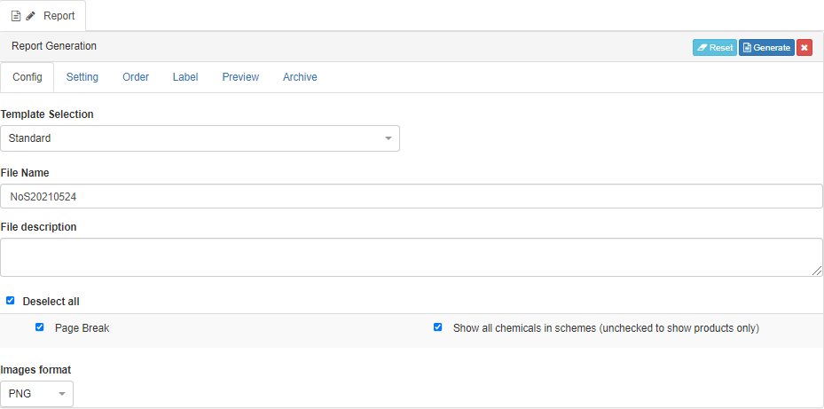824x409 pixels.
Task: Click the Template Selection dropdown arrow
Action: pyautogui.click(x=388, y=138)
